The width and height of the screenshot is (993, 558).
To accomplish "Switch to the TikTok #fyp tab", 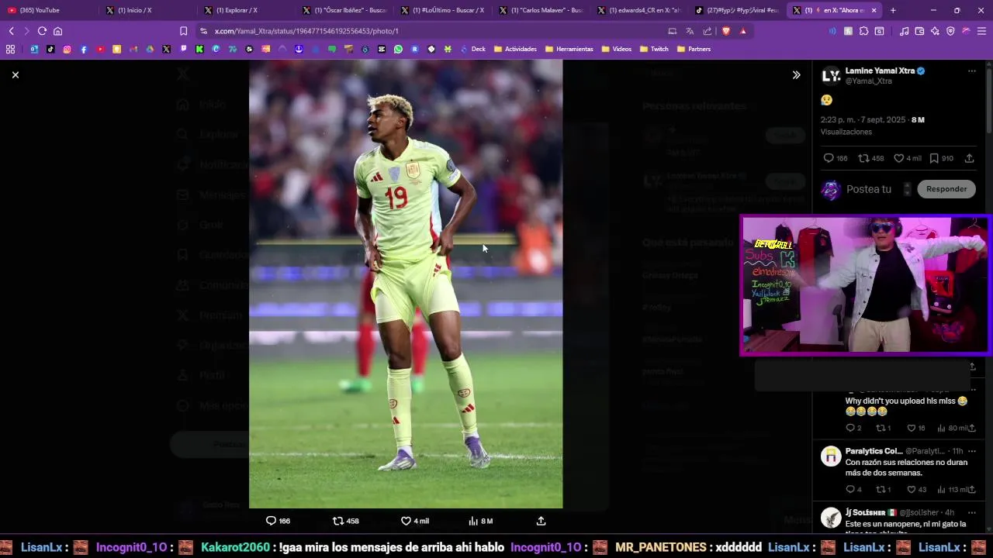I will [737, 10].
